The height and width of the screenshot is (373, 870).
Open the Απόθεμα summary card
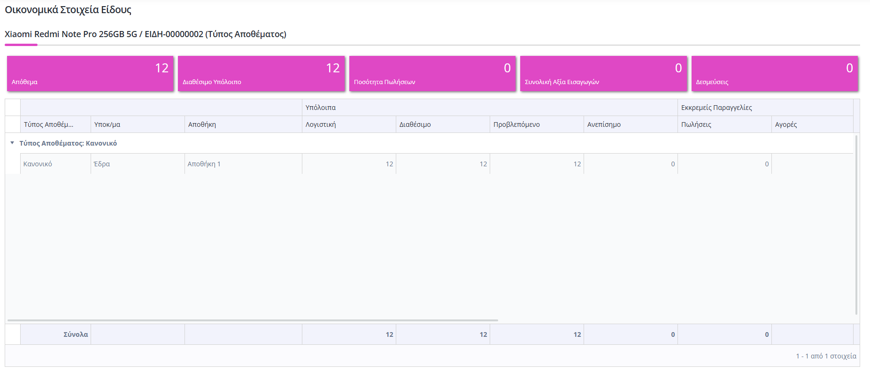point(90,73)
